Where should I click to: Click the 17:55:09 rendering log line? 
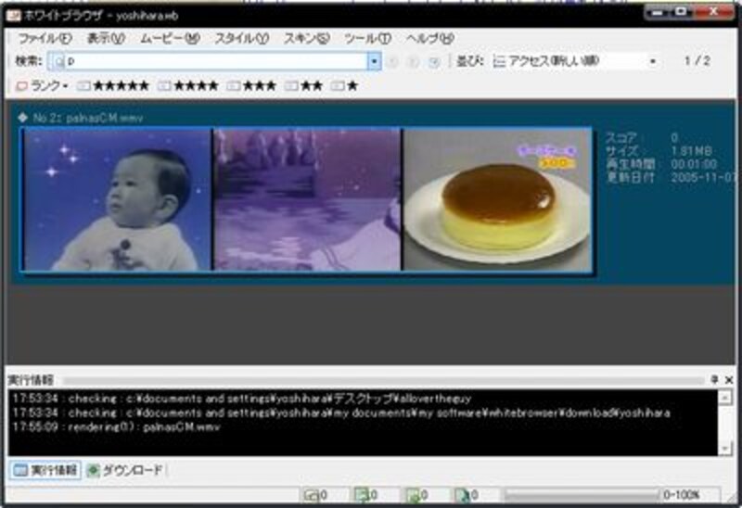point(117,427)
